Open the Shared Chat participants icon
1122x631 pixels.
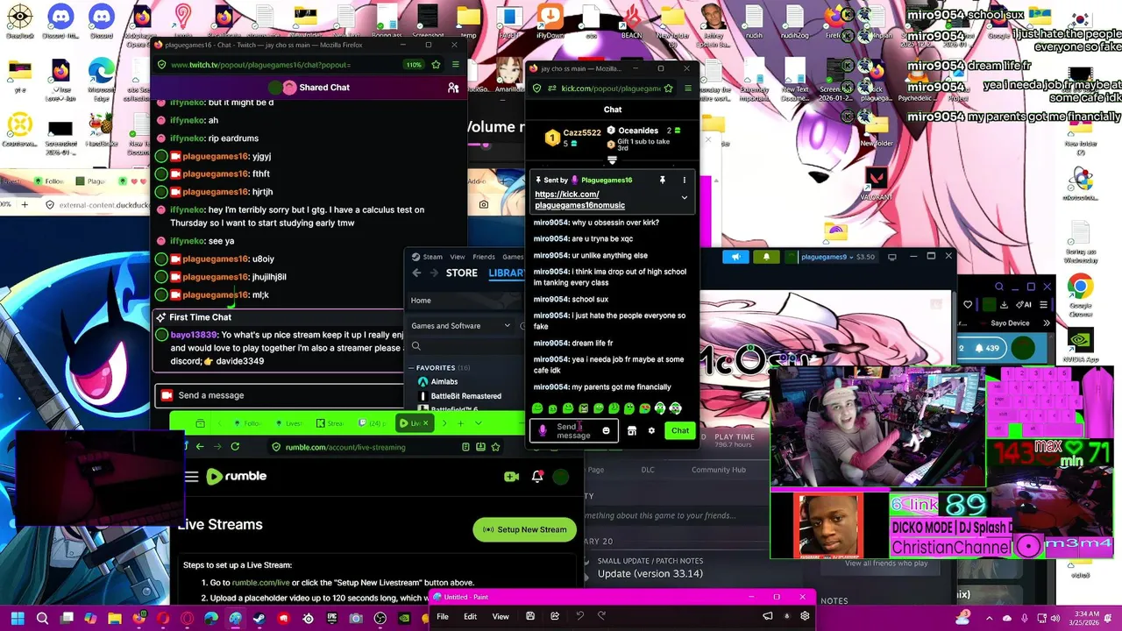coord(453,88)
